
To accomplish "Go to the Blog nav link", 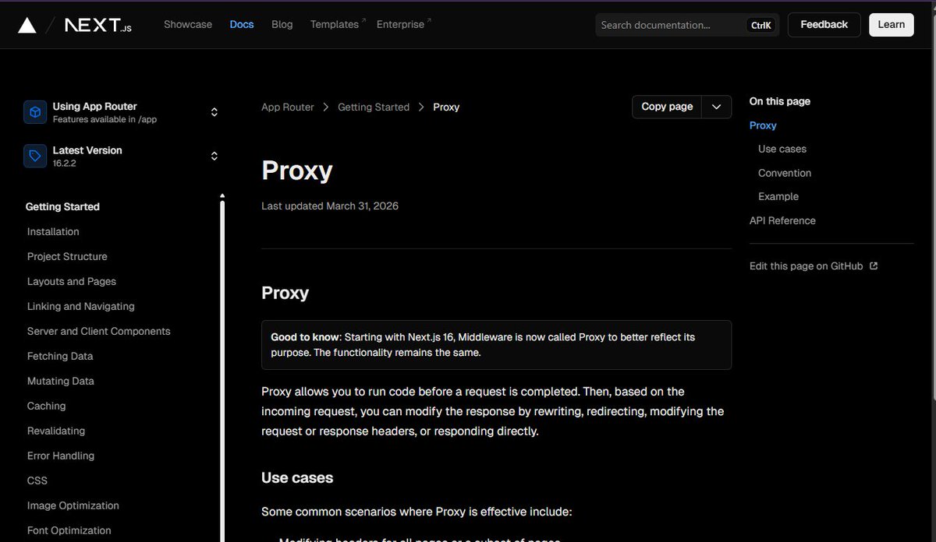I will (x=282, y=24).
